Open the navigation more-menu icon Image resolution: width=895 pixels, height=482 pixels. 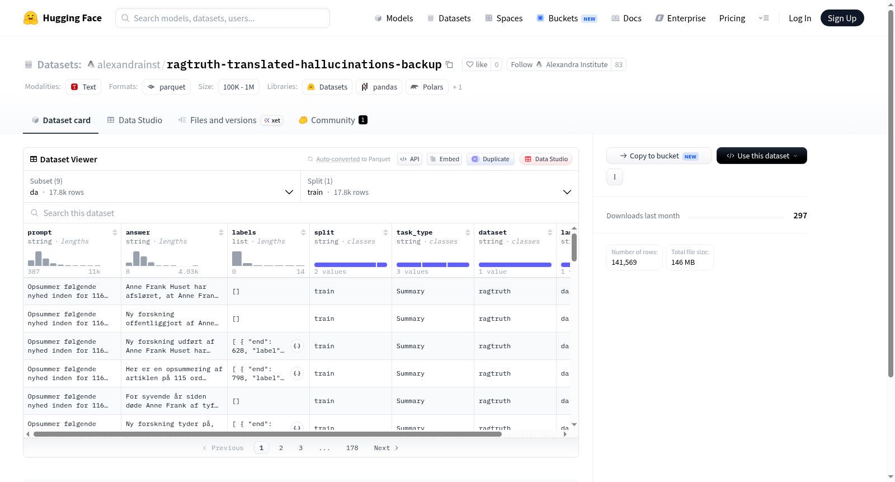[764, 18]
